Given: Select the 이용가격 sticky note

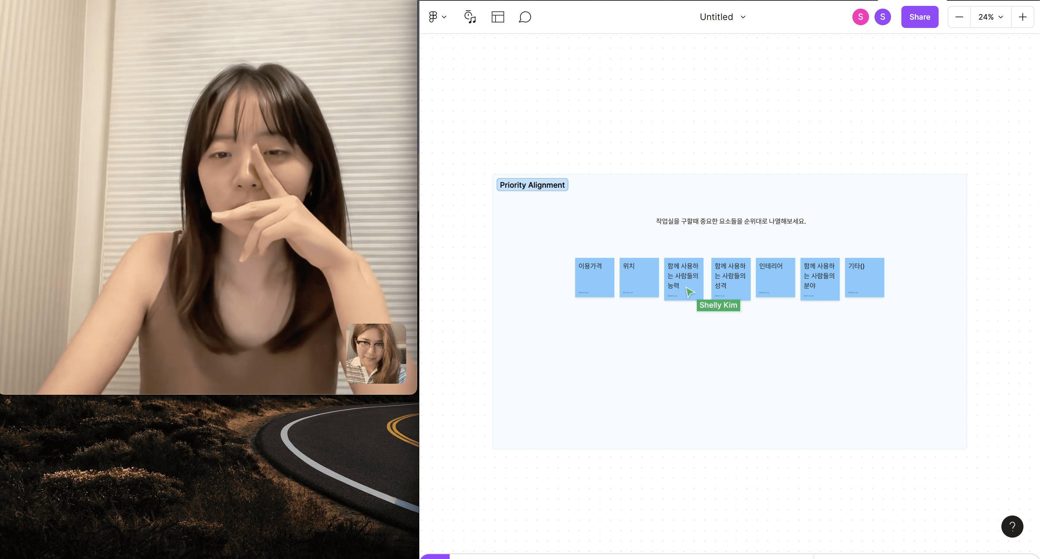Looking at the screenshot, I should [x=594, y=278].
